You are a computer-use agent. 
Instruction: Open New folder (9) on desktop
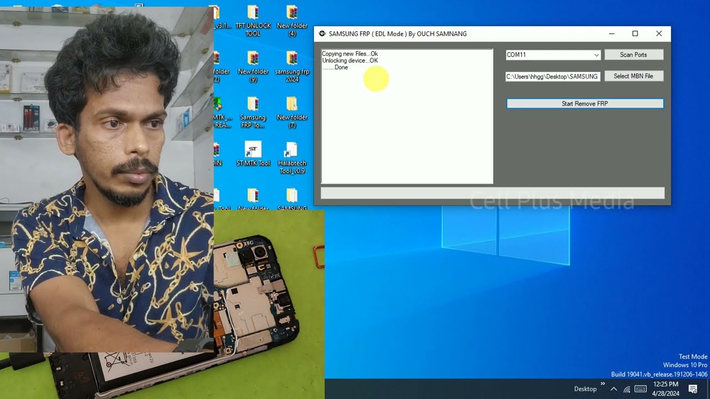pos(253,66)
